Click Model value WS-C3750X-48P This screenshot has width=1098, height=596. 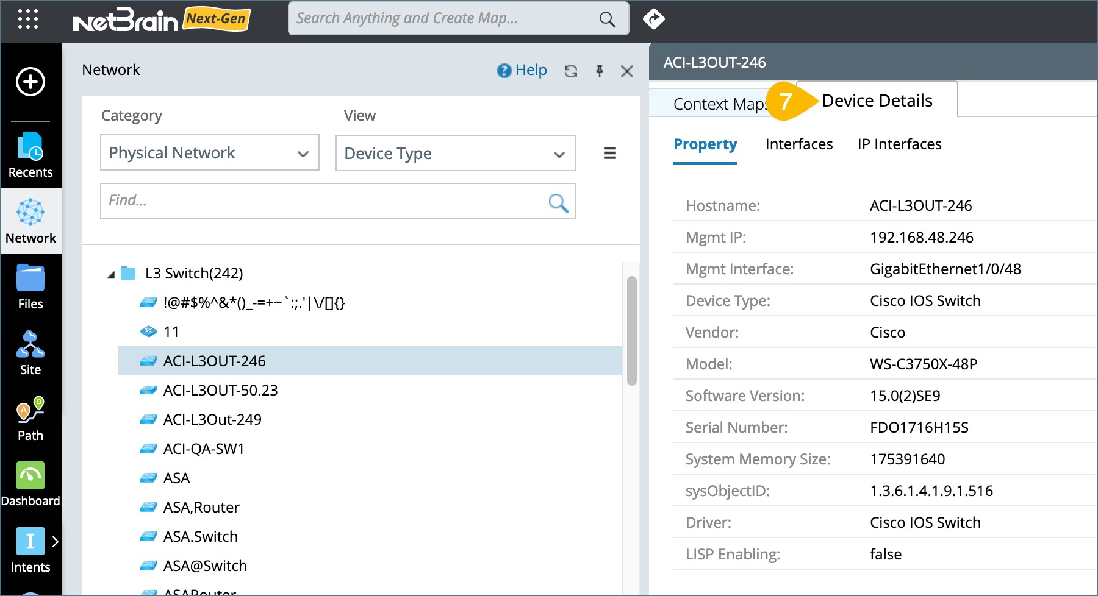(x=924, y=364)
